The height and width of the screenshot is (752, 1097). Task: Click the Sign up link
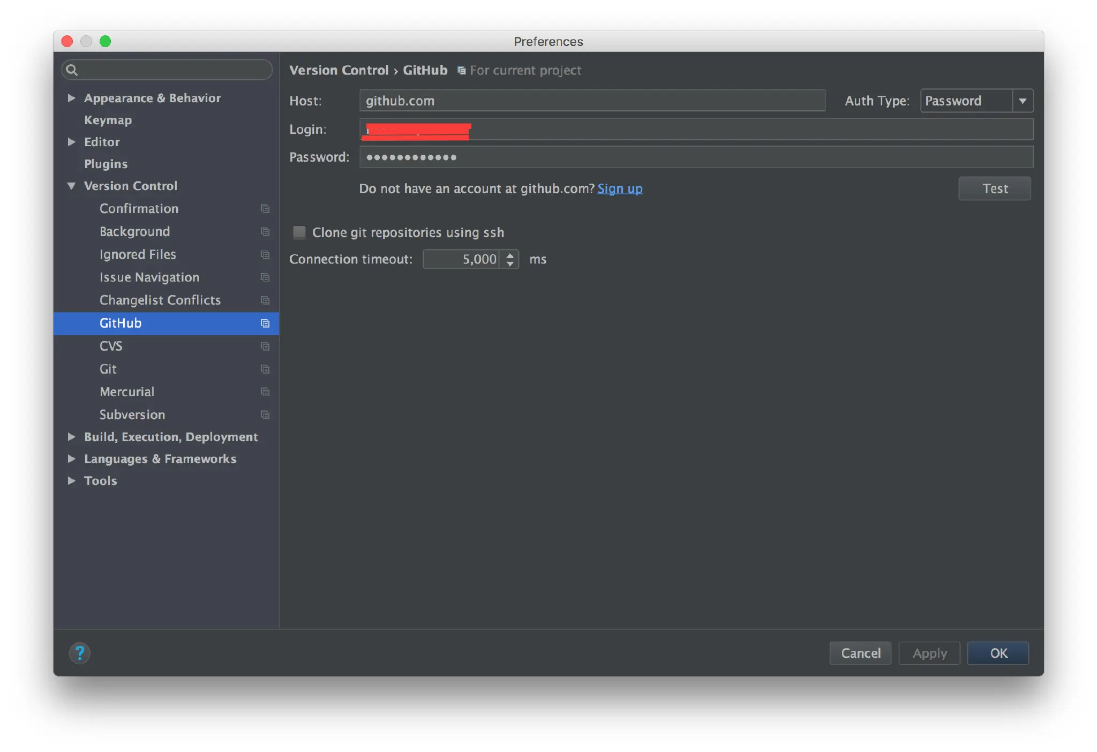point(620,189)
